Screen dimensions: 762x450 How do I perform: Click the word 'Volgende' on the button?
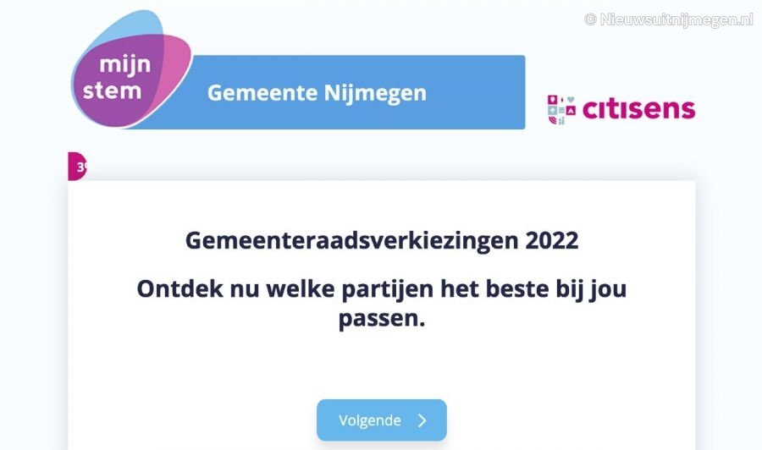[370, 420]
